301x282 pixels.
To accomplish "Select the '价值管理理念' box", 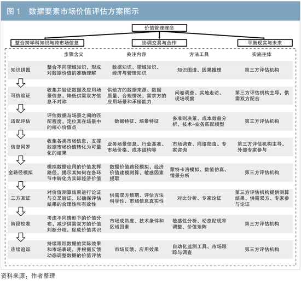I will pos(159,28).
